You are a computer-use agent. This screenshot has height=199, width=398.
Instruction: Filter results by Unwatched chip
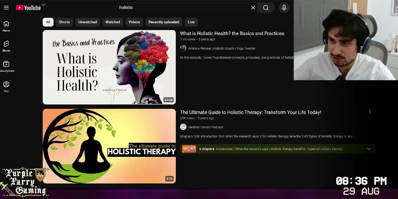pos(88,22)
